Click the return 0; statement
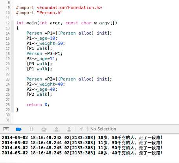This screenshot has height=163, width=179. coord(38,104)
